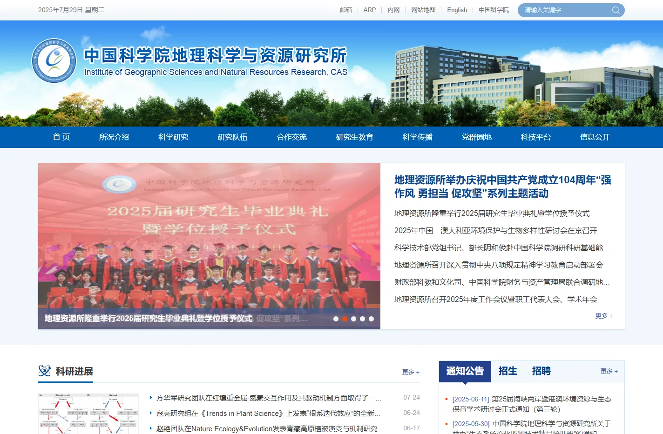Open the 科学研究 menu
Image resolution: width=663 pixels, height=434 pixels.
point(173,137)
